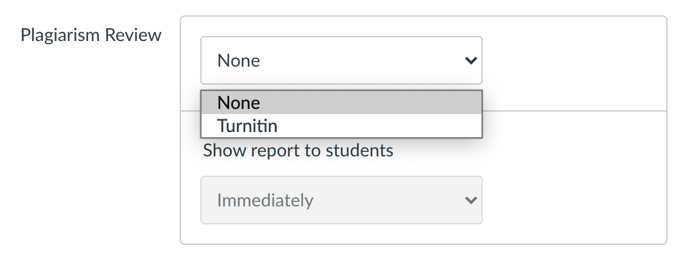Open the Immediately report timing dropdown
The height and width of the screenshot is (259, 683).
(x=341, y=200)
